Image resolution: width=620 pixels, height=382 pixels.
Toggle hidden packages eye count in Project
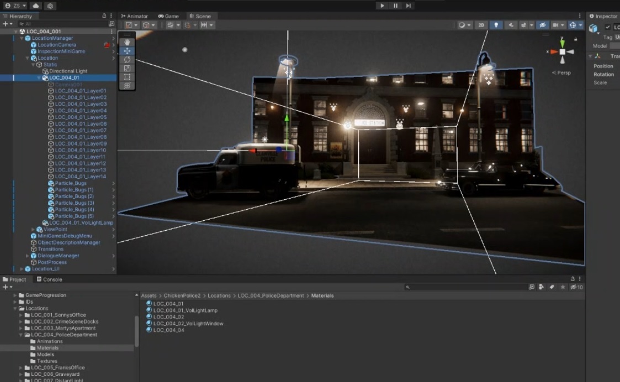click(576, 287)
